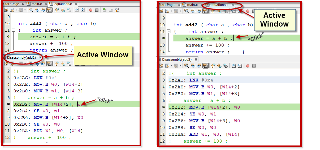
Task: Toggle Highlight Search in right screenshot Disassembly toolbar
Action: 205,66
